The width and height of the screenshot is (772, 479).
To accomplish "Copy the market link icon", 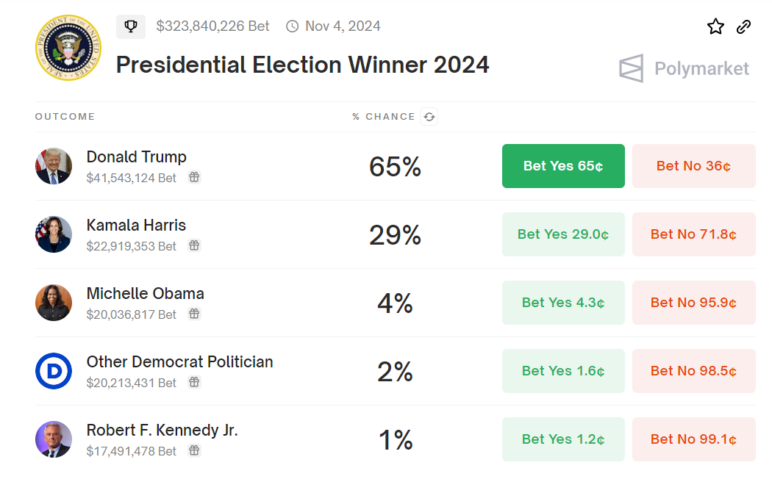I will pos(743,27).
